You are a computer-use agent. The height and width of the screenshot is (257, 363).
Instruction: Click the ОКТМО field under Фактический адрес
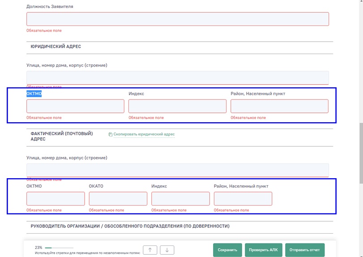coord(56,199)
